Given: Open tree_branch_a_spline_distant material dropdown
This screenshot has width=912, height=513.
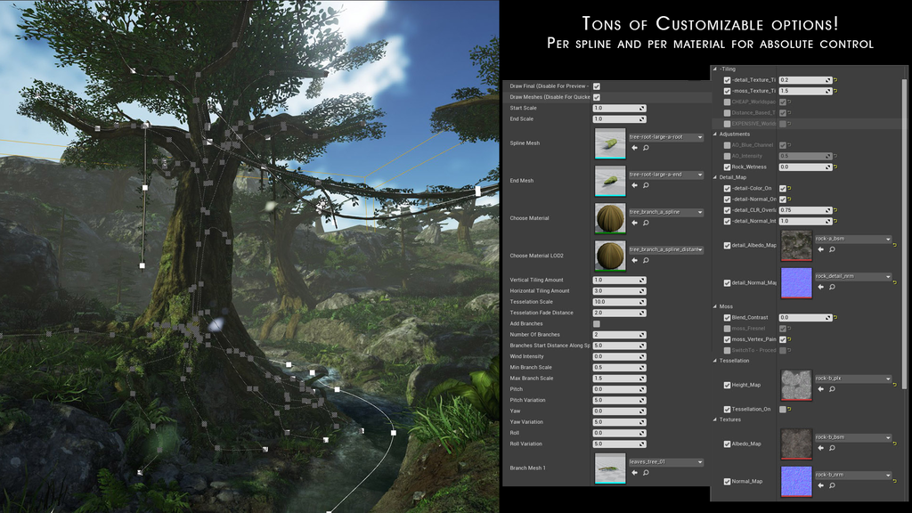Looking at the screenshot, I should tap(666, 250).
